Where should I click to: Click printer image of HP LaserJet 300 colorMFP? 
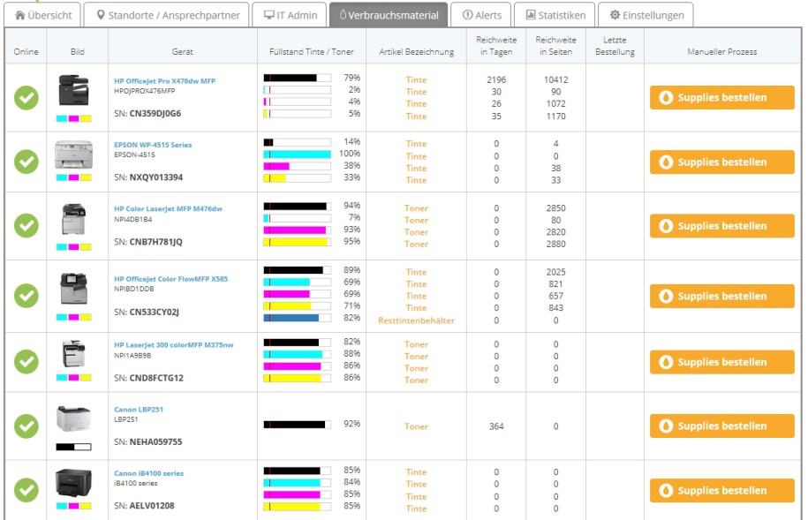(73, 353)
